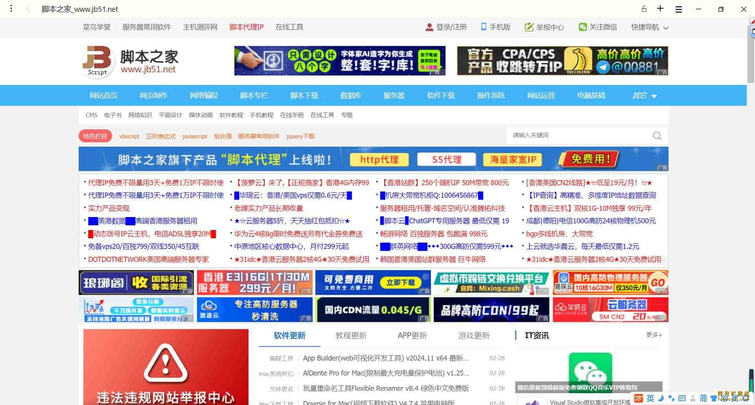Image resolution: width=755 pixels, height=405 pixels.
Task: Click the 更多+ link beside IT资讯
Action: 654,335
